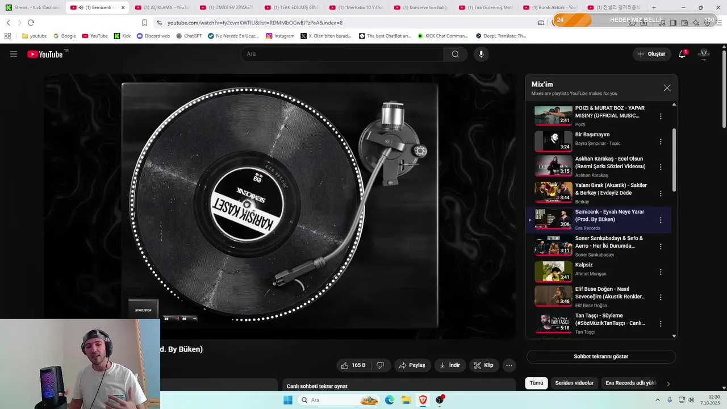
Task: Open the YouTube account avatar menu
Action: coord(704,54)
